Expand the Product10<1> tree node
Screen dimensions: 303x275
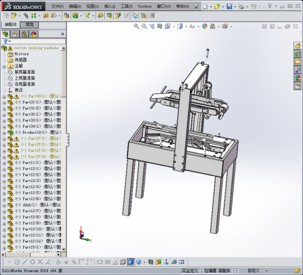point(4,133)
